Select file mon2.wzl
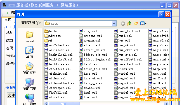This screenshot has height=105, width=182. [x=158, y=79]
